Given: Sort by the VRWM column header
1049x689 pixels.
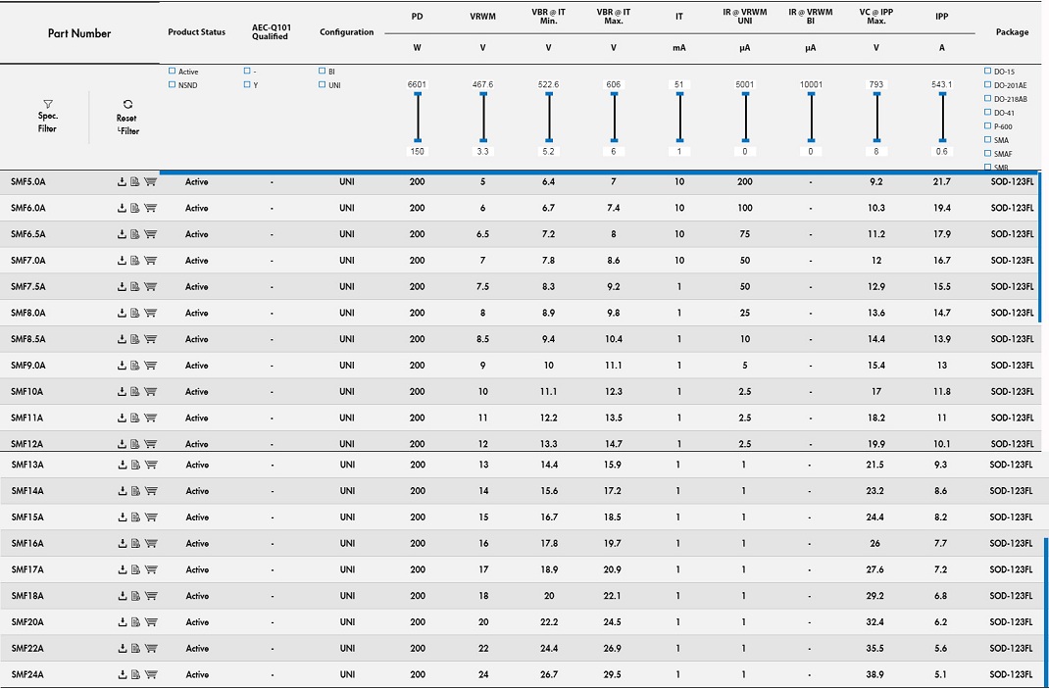Looking at the screenshot, I should [482, 17].
